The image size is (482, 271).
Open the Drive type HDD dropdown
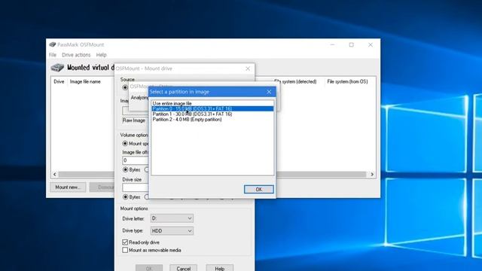172,231
